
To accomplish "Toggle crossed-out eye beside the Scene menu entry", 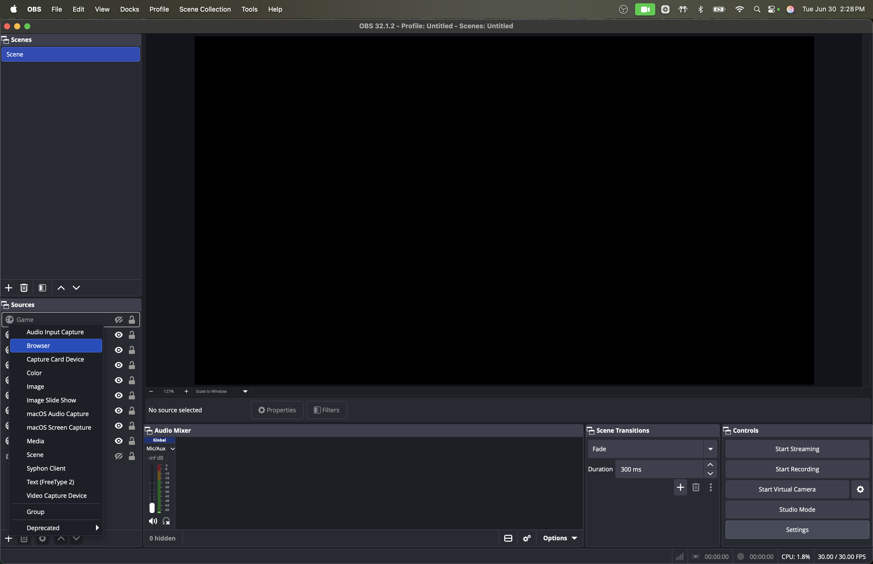I will point(119,456).
